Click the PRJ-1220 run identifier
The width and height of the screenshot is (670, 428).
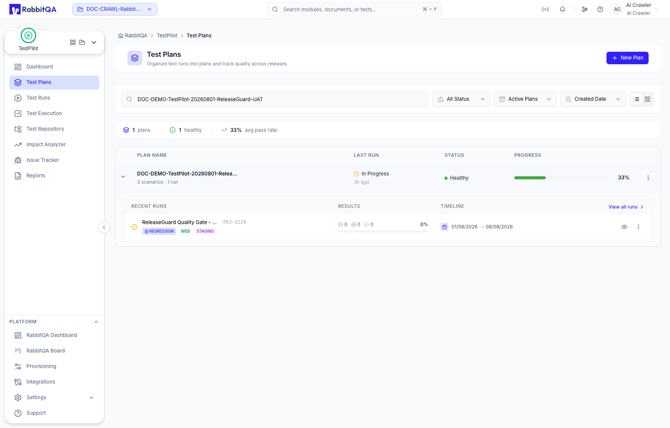(x=235, y=223)
